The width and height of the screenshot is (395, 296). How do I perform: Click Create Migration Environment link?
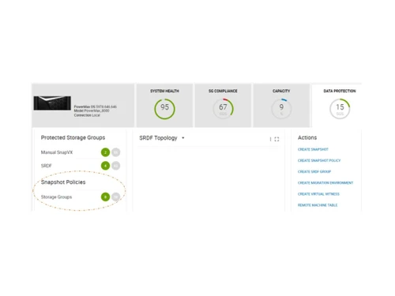(325, 183)
